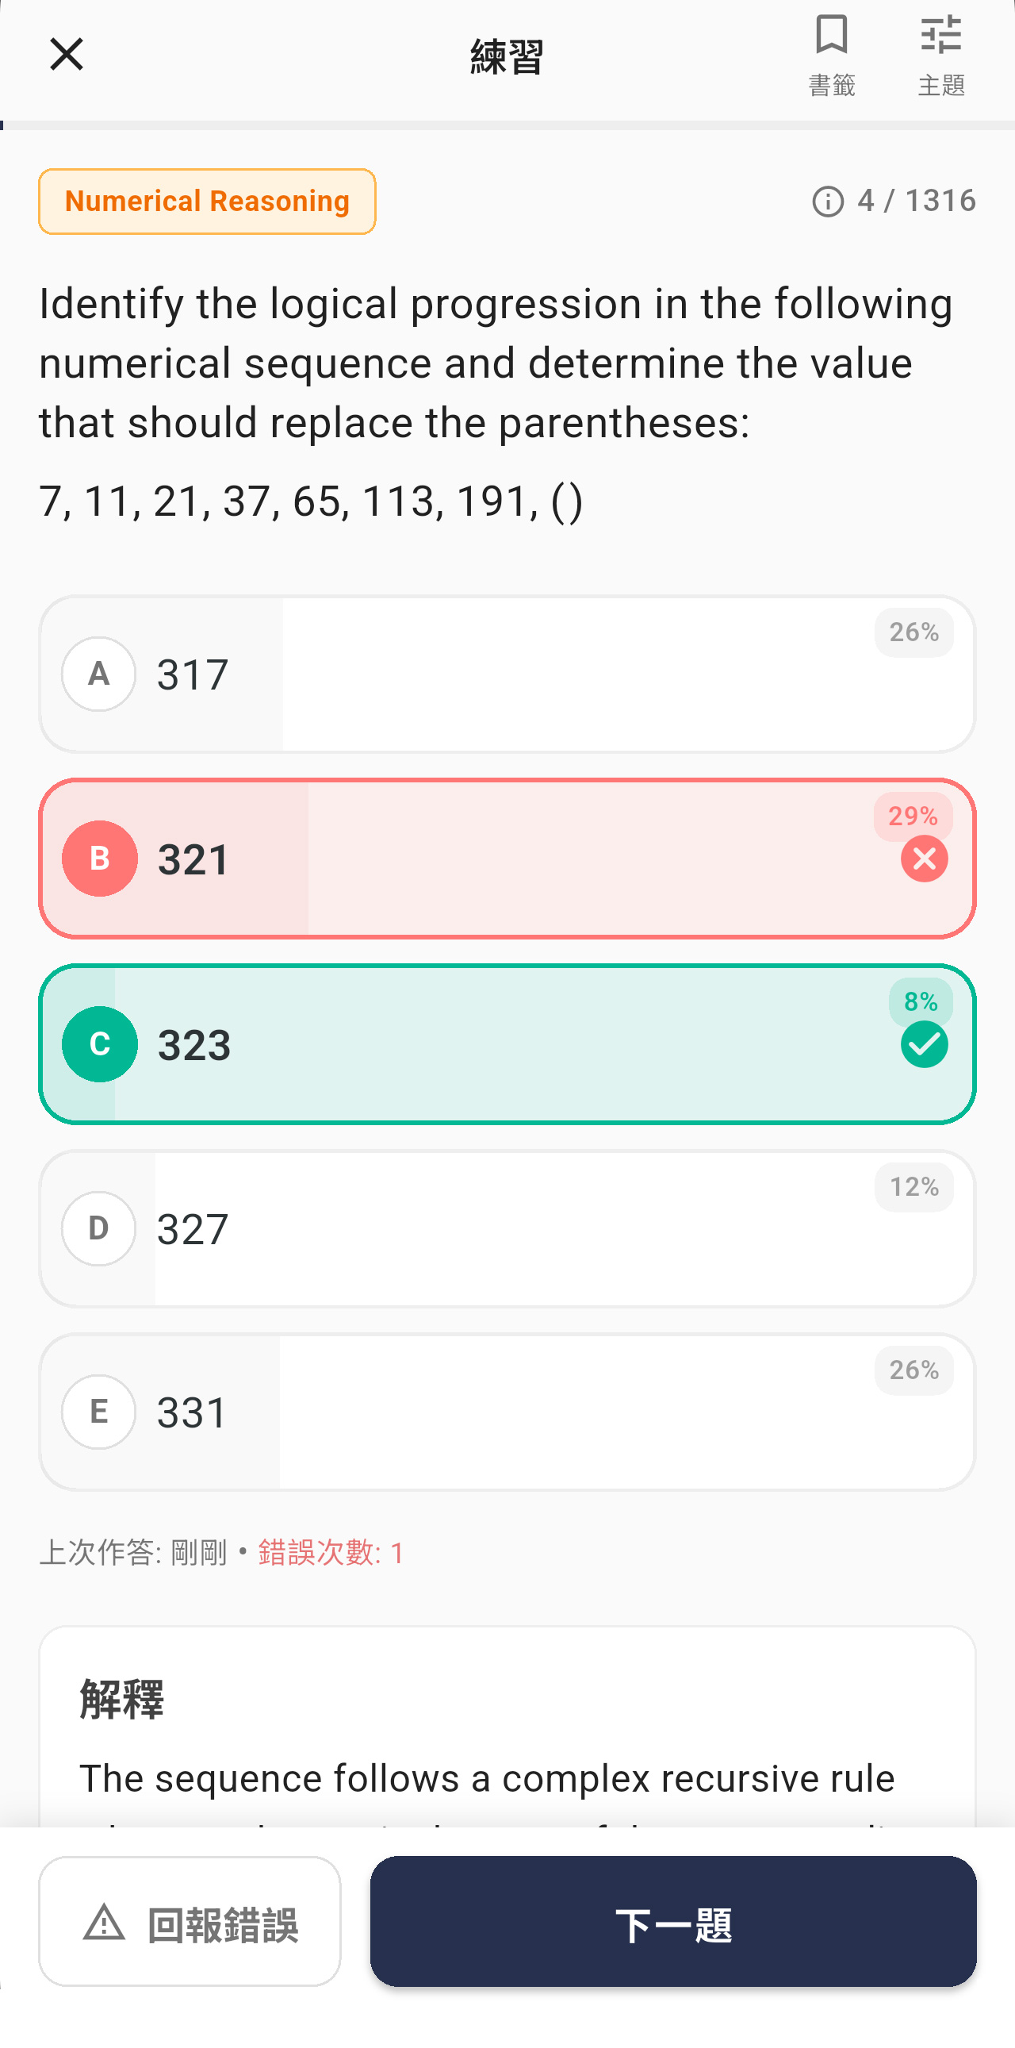
Task: Click the circled letter A icon
Action: point(98,674)
